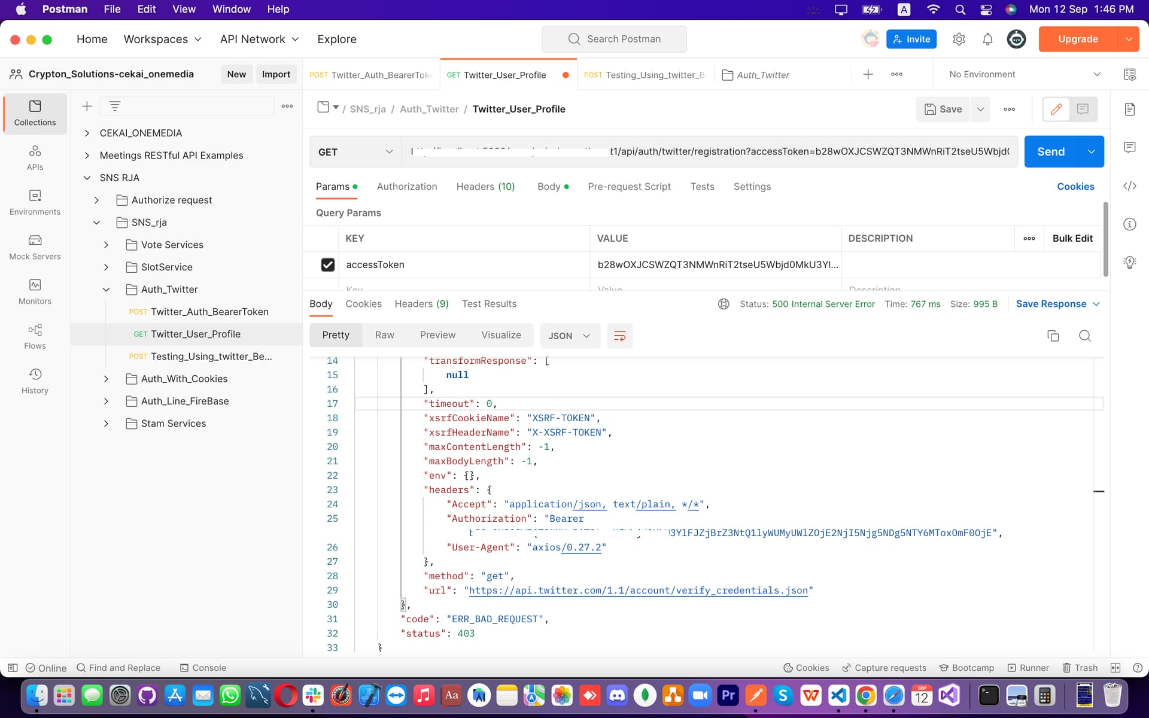Open the History sidebar panel
Screen dimensions: 1149x718
point(35,381)
